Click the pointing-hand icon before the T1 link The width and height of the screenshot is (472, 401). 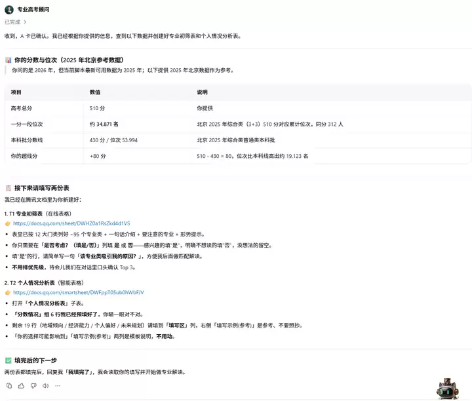pos(8,223)
